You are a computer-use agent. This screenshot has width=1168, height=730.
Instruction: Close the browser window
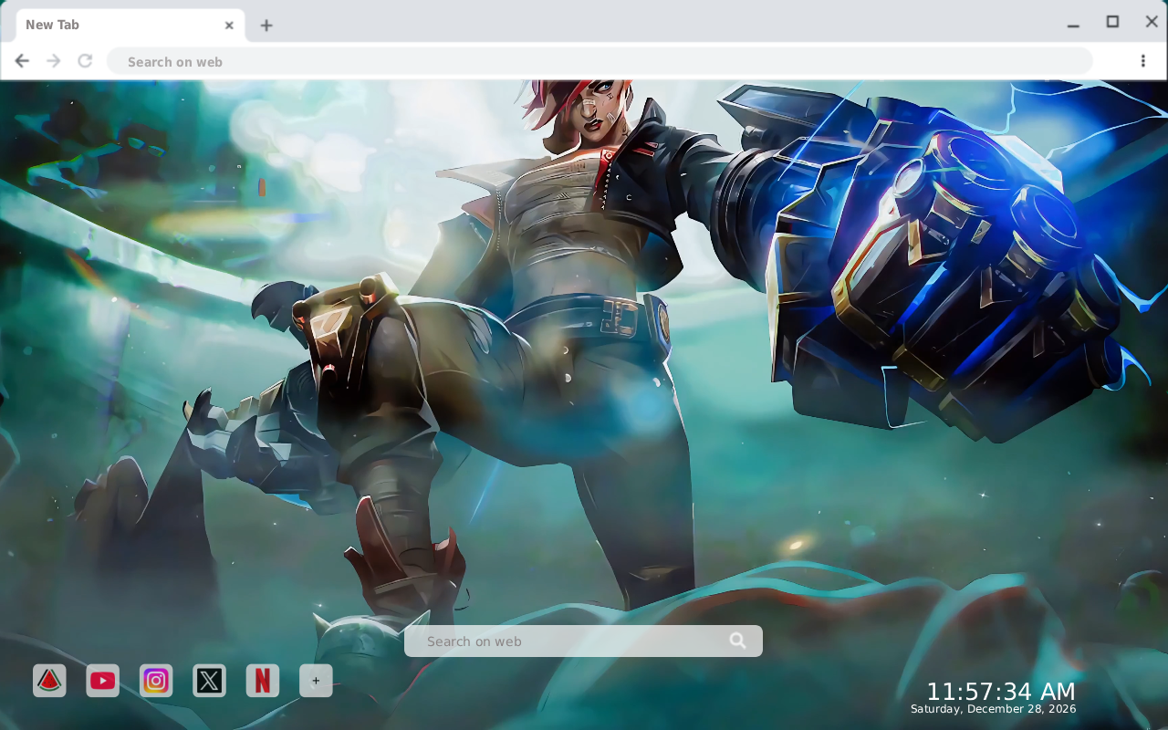coord(1152,22)
